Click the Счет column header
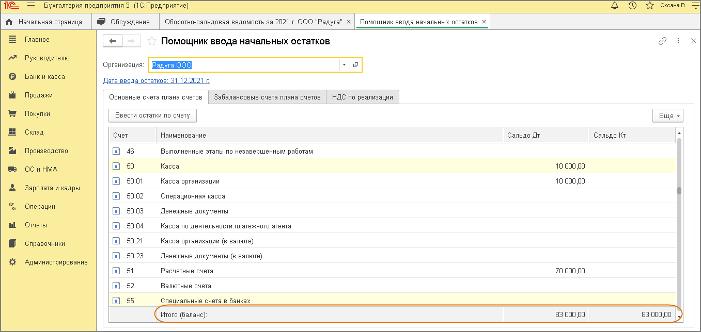This screenshot has height=332, width=701. (x=132, y=135)
